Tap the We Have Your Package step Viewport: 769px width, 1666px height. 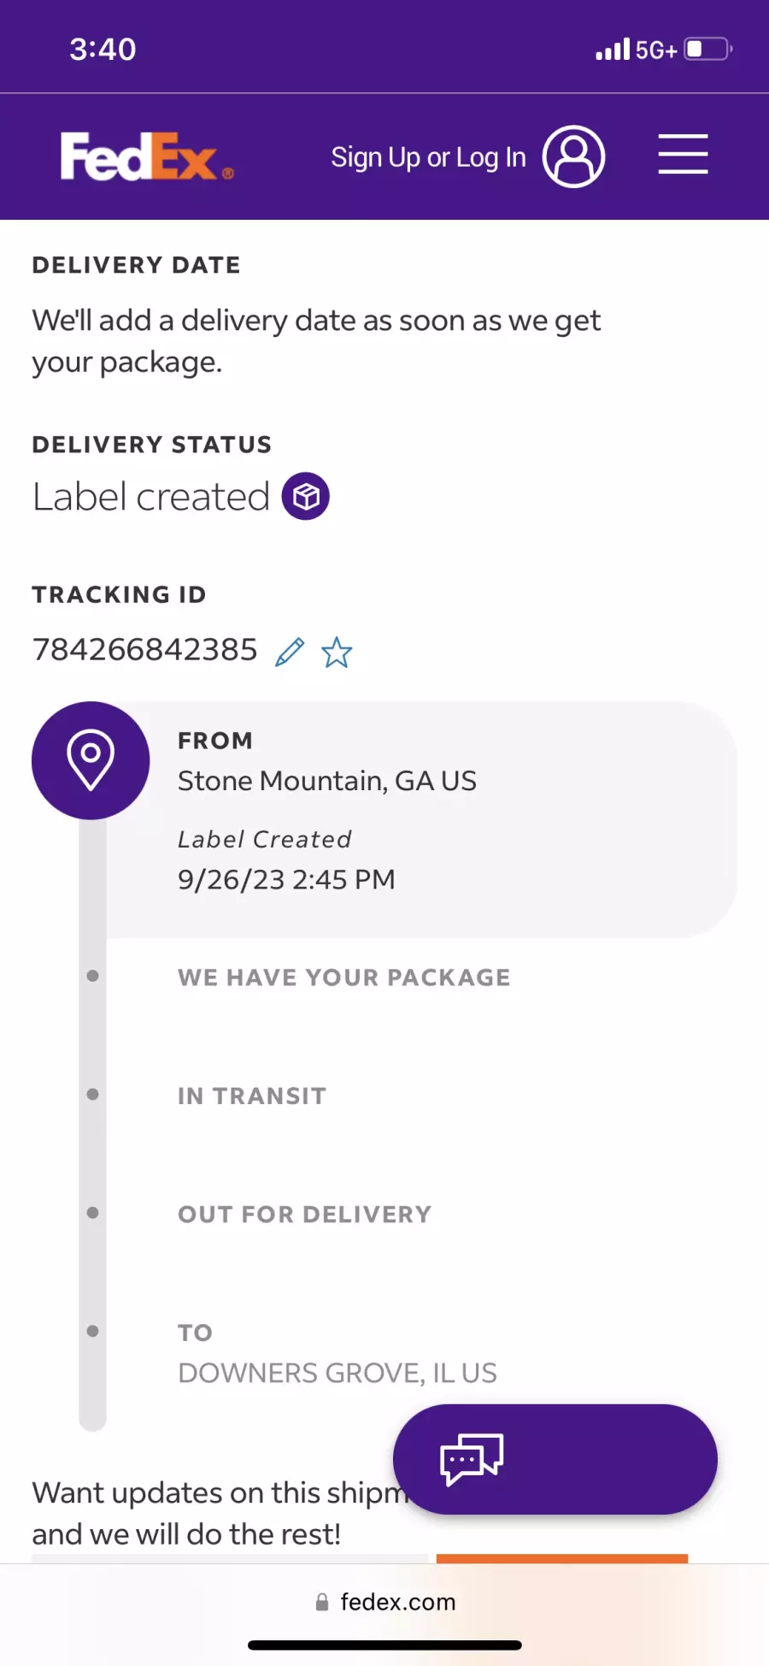coord(343,978)
